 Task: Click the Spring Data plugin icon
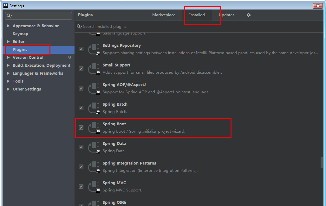pos(94,147)
